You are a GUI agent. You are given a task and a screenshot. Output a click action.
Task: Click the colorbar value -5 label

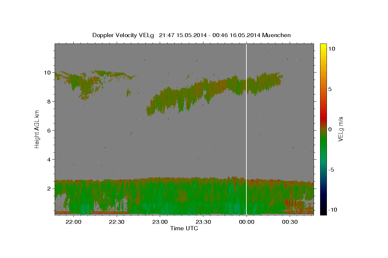pos(331,170)
